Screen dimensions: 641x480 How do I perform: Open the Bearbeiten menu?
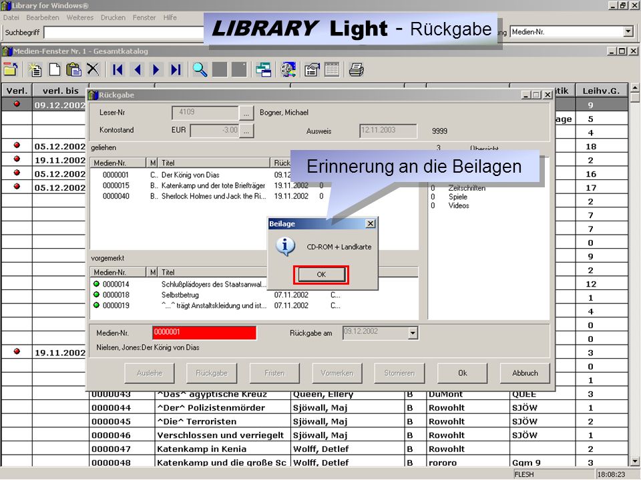[x=43, y=17]
